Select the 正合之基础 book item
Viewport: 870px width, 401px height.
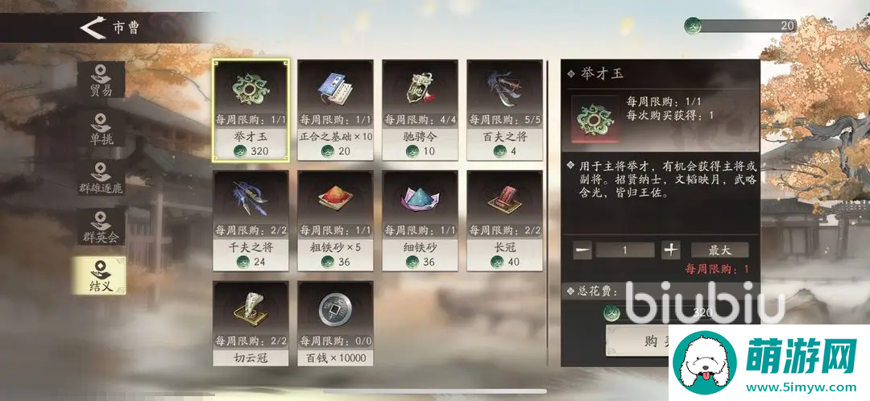(335, 110)
